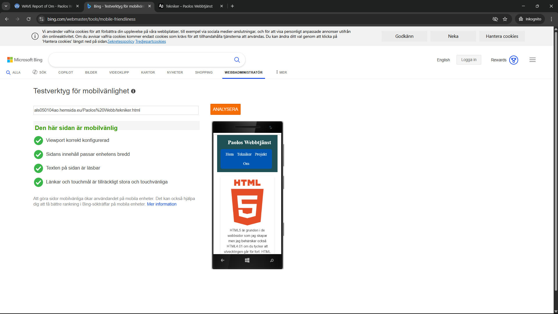Open the Mer information link
This screenshot has width=558, height=314.
pyautogui.click(x=162, y=204)
